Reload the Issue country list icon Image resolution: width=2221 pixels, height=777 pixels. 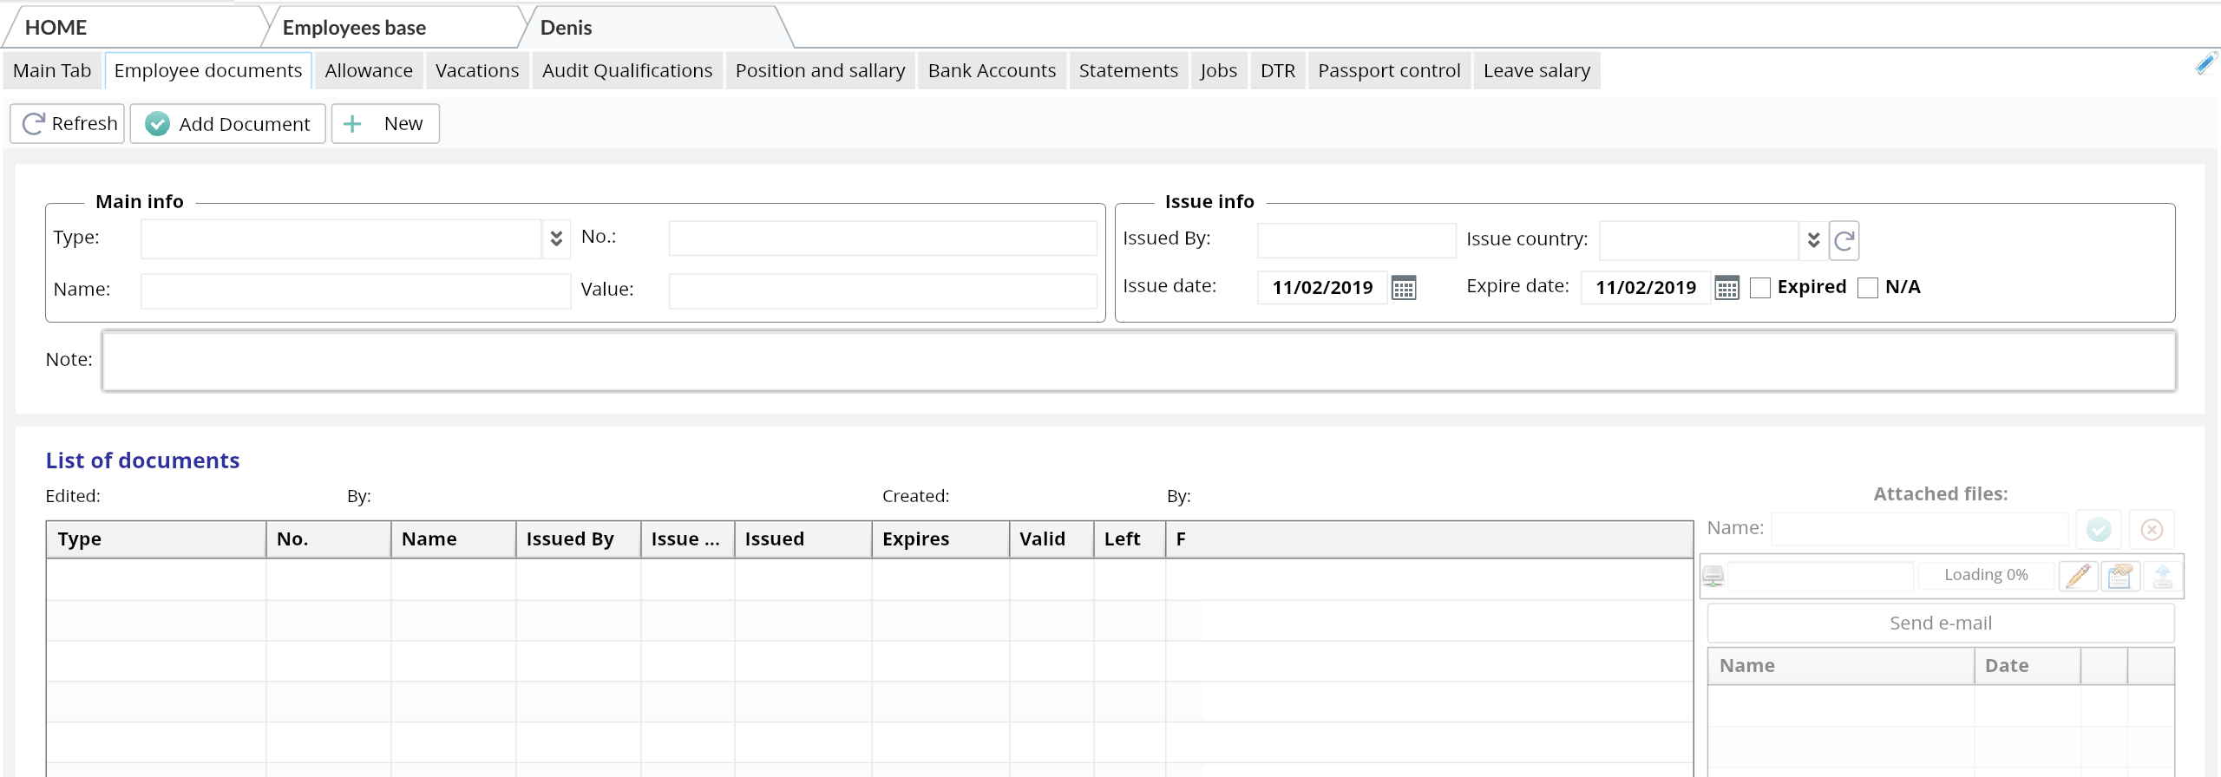click(x=1844, y=240)
